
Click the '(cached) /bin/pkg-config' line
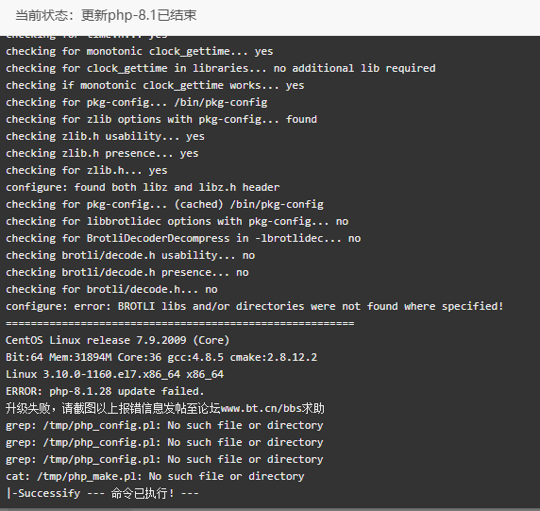click(164, 204)
